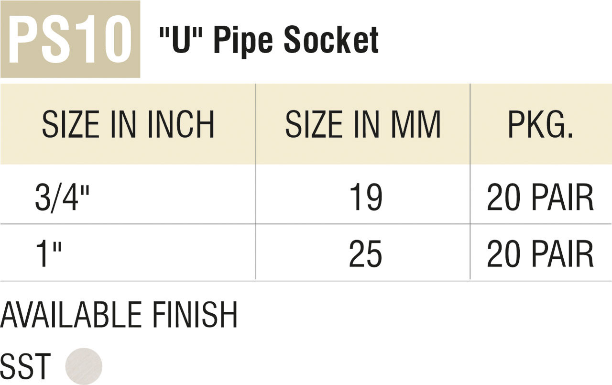Click the SST finish label
The height and width of the screenshot is (385, 612).
point(25,367)
